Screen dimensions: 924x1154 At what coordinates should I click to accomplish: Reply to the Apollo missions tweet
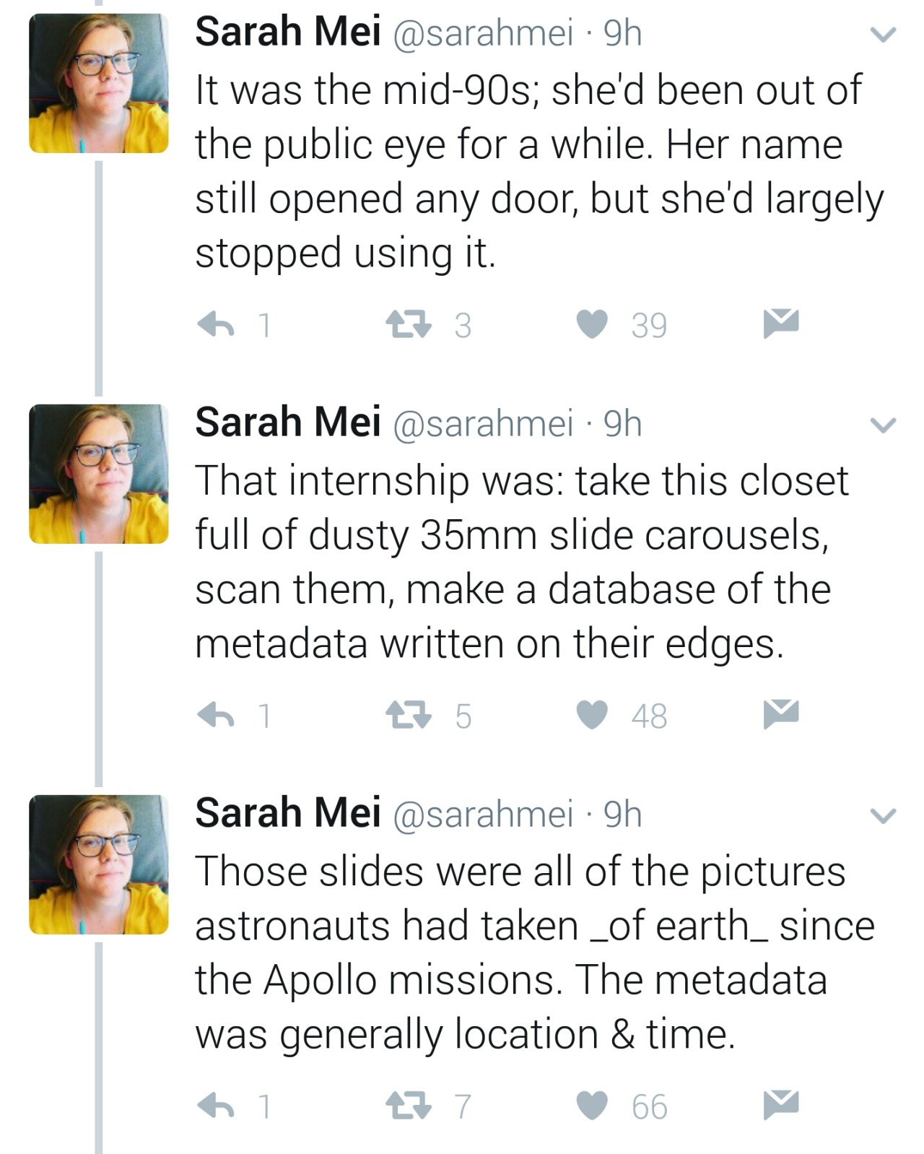(216, 1106)
